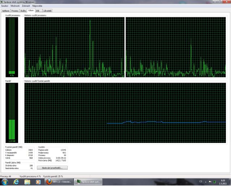Click the CS language indicator in tray
Image resolution: width=231 pixels, height=186 pixels.
click(201, 182)
